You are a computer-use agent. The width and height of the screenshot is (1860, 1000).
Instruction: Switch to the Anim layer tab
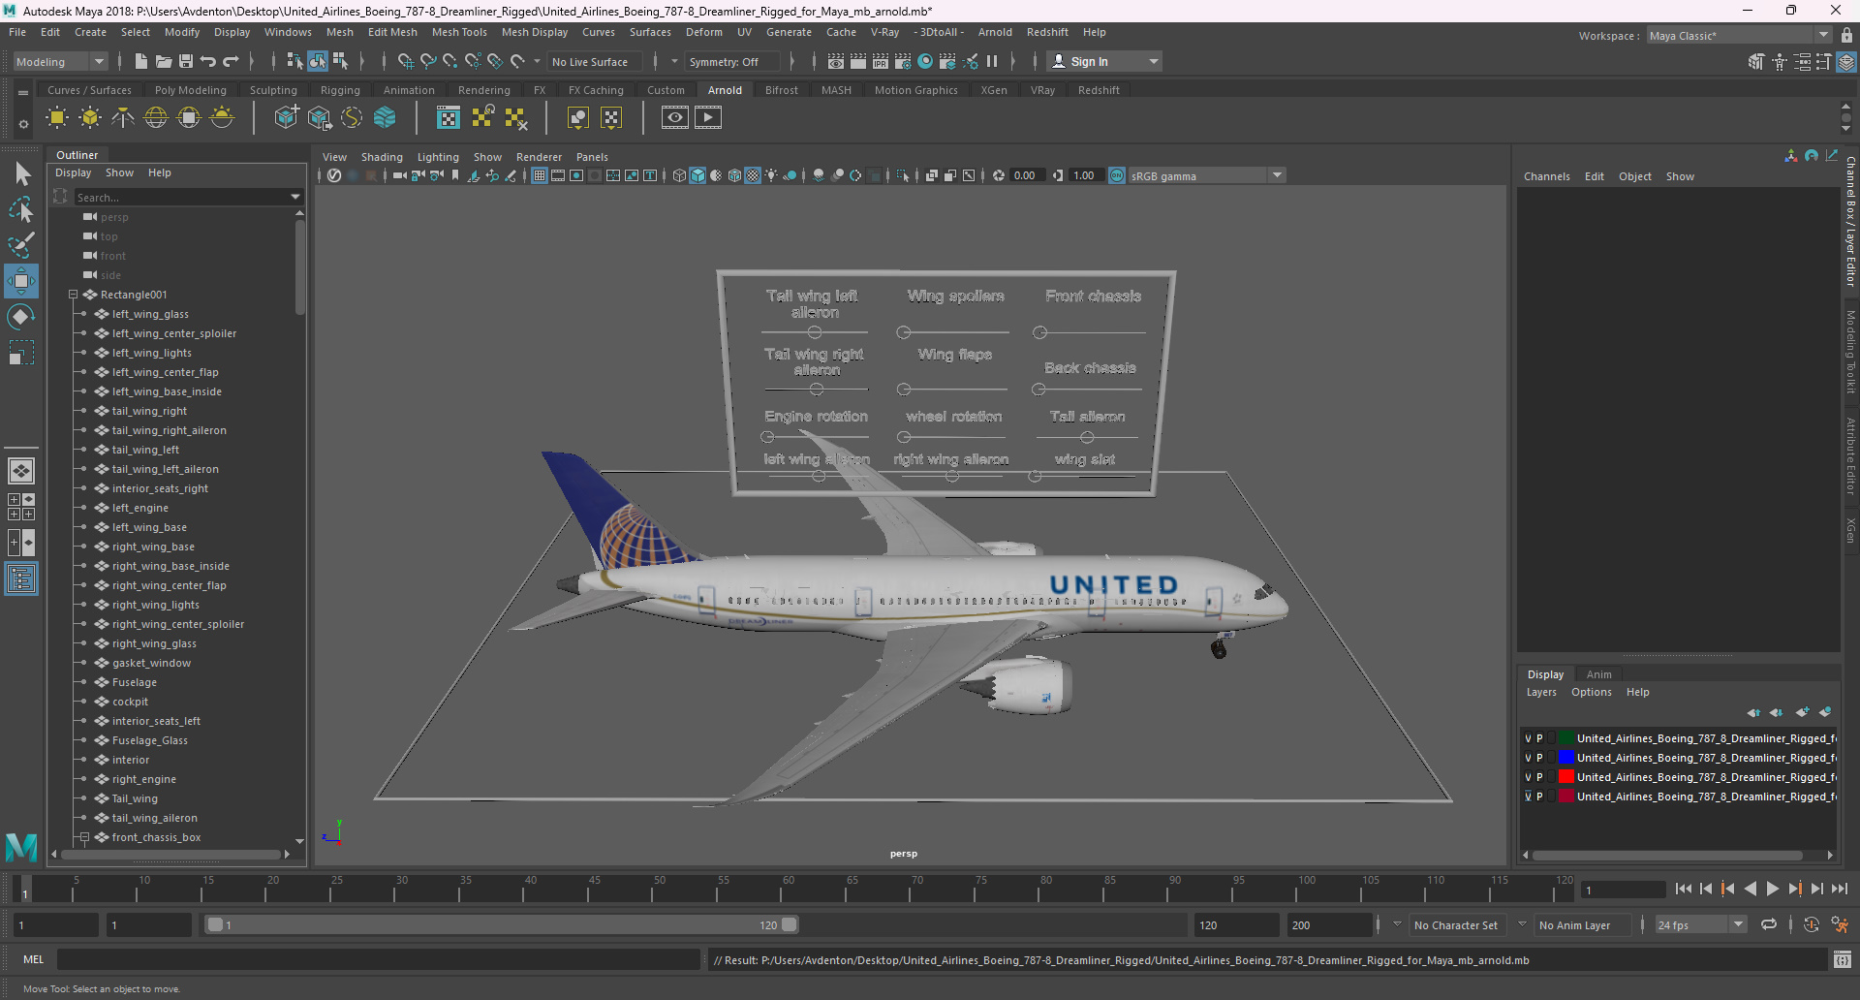[x=1598, y=674]
